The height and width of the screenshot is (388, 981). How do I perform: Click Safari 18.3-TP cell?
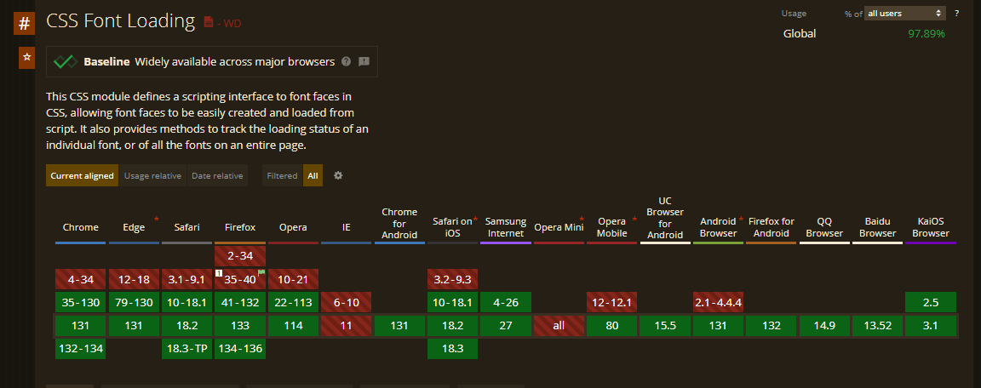click(x=187, y=349)
